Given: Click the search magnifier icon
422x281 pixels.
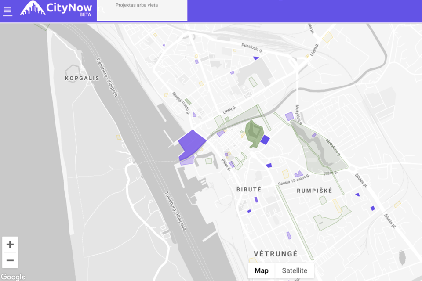Looking at the screenshot, I should (x=102, y=10).
